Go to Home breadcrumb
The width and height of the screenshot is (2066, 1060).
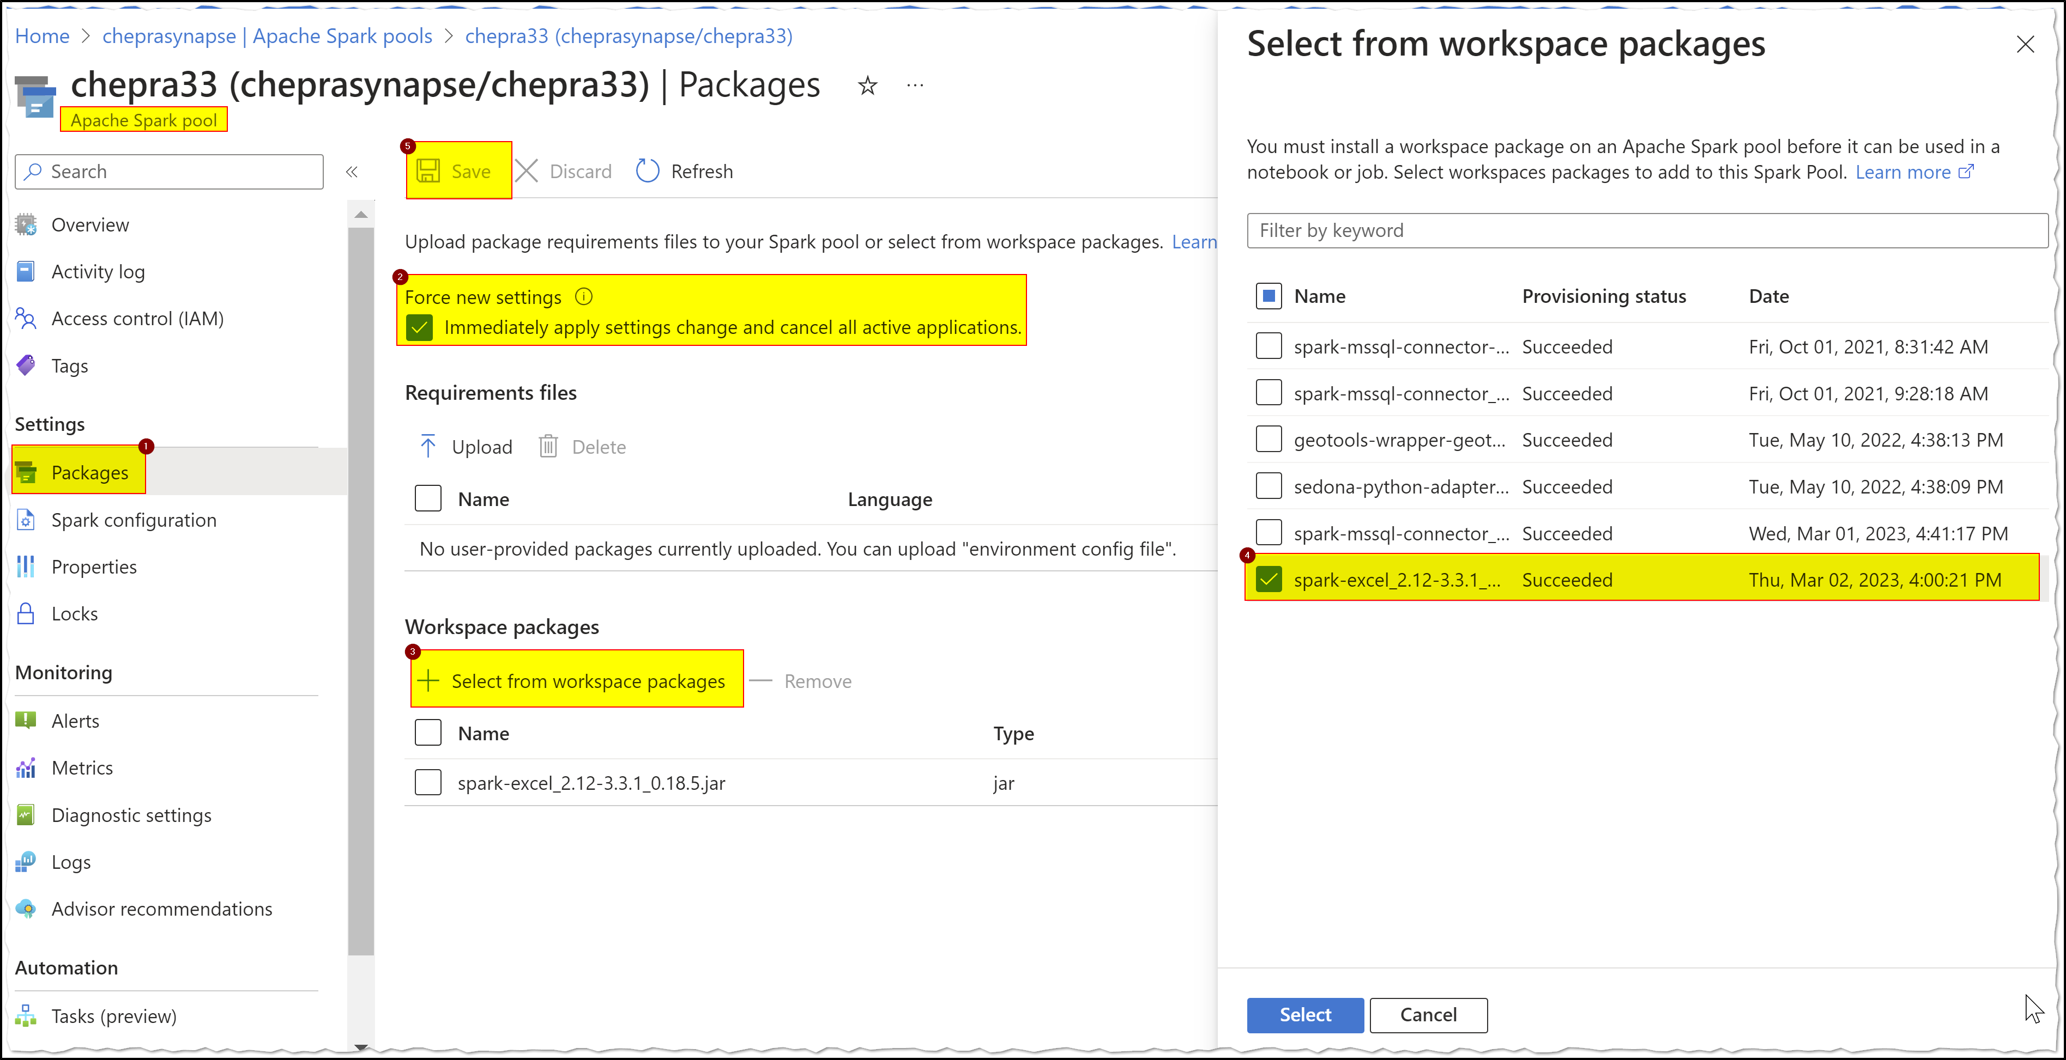click(42, 36)
